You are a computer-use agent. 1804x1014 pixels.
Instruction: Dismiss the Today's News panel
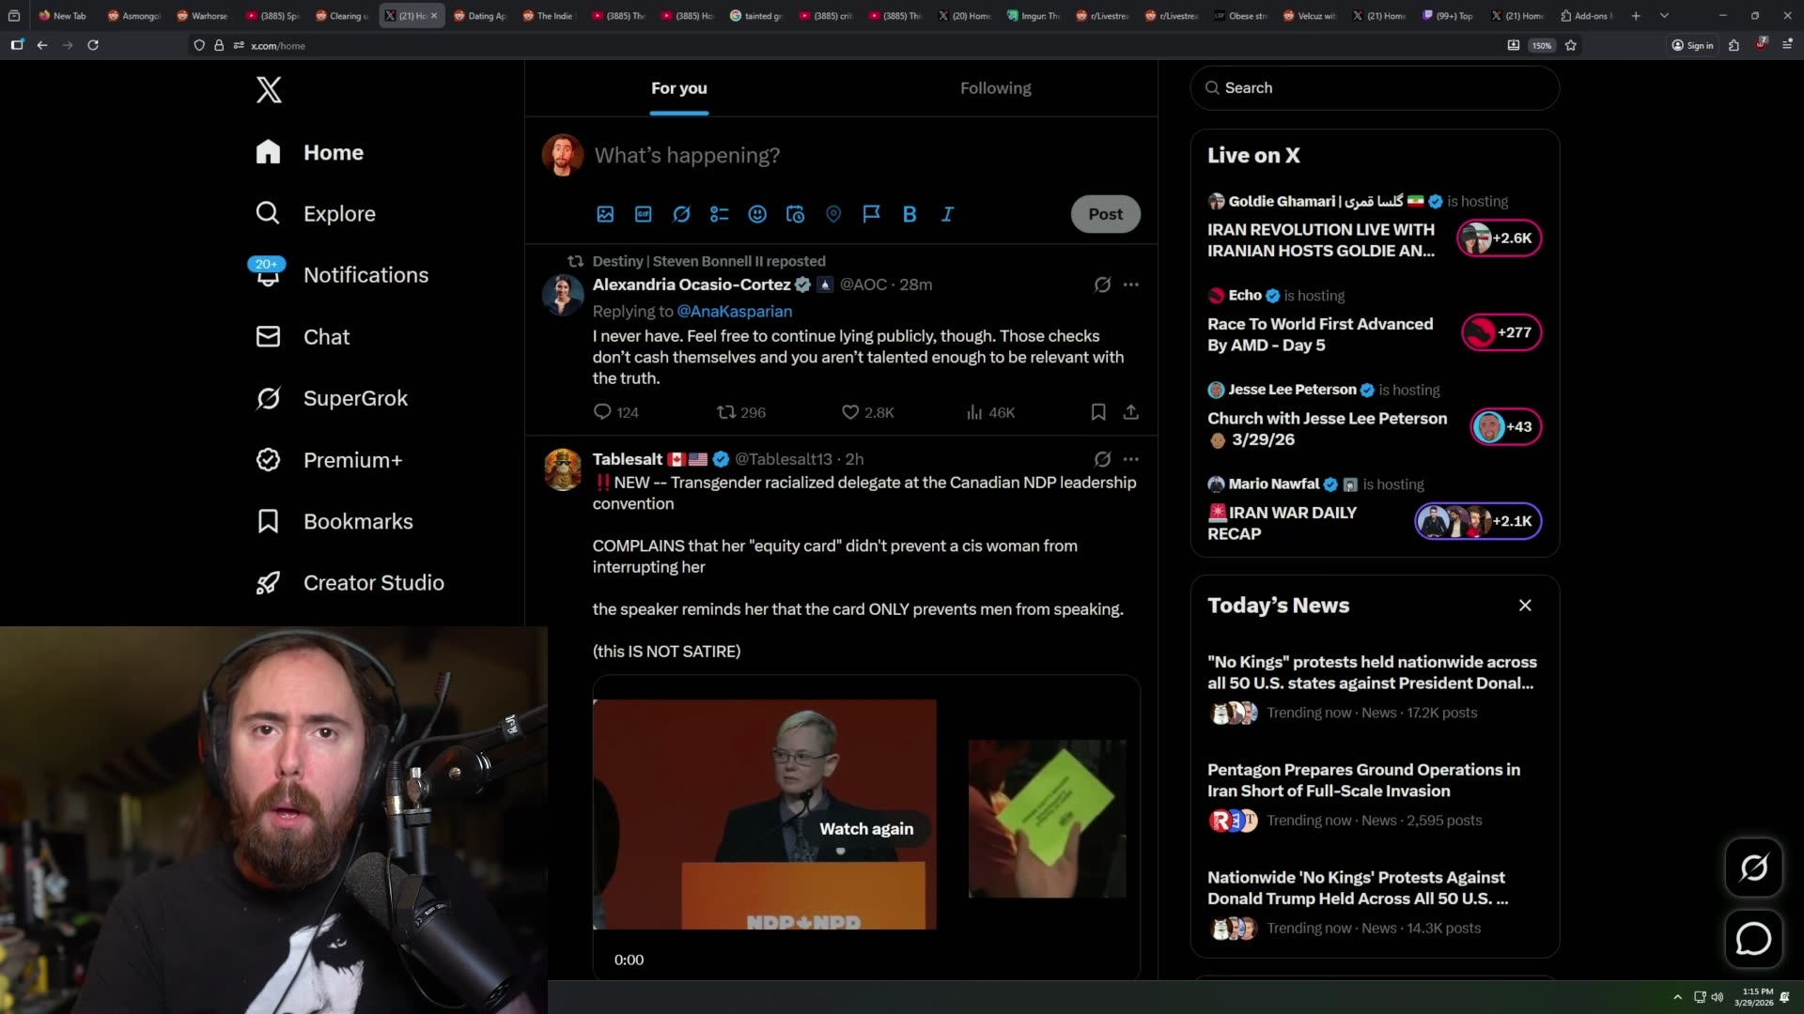click(x=1524, y=606)
